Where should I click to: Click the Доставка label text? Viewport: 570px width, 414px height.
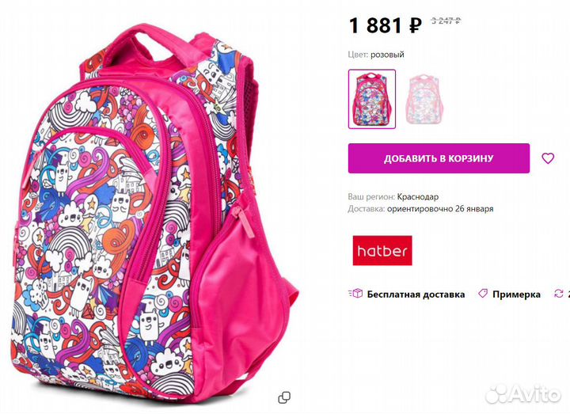tap(366, 209)
